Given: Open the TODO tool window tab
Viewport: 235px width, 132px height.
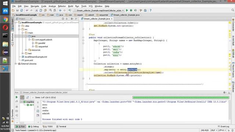Looking at the screenshot, I should pyautogui.click(x=47, y=126).
